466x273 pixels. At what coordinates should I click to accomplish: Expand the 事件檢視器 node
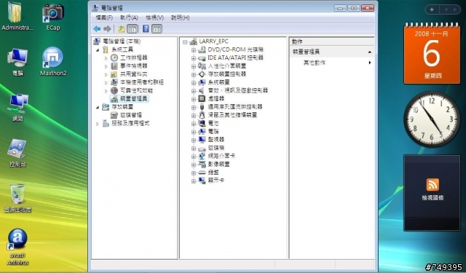(x=106, y=66)
